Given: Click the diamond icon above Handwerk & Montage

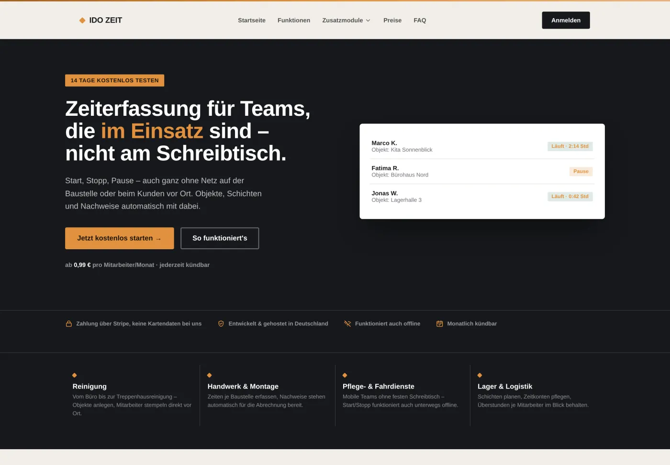Looking at the screenshot, I should tap(209, 375).
